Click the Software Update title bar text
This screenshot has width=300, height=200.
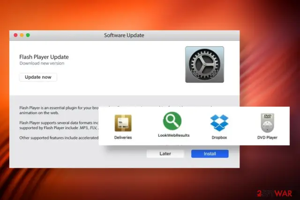pyautogui.click(x=124, y=35)
